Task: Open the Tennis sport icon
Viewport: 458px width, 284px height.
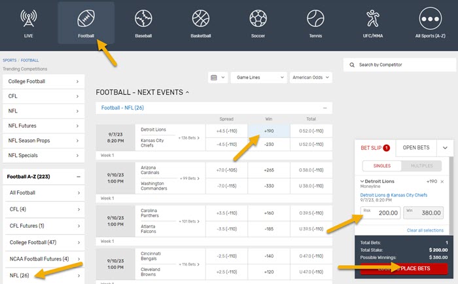Action: pos(315,18)
